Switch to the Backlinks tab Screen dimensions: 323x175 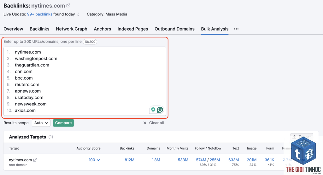pyautogui.click(x=39, y=29)
